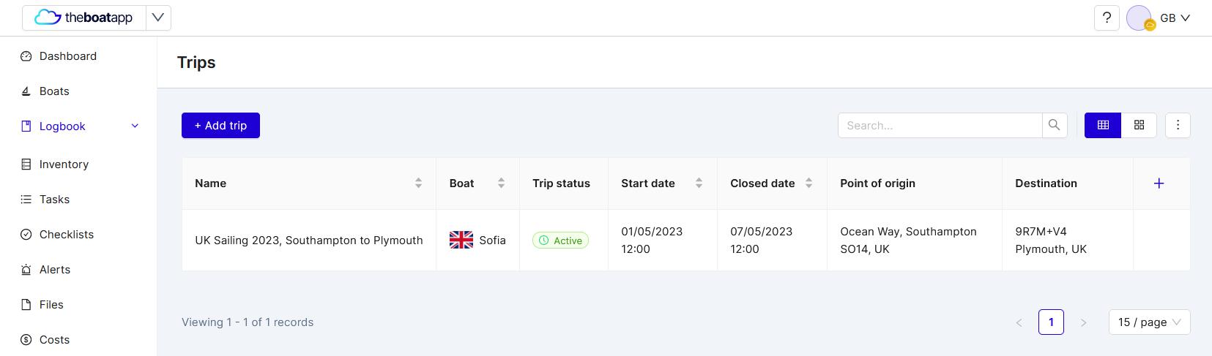Click the Add trip button
1212x356 pixels.
tap(220, 126)
